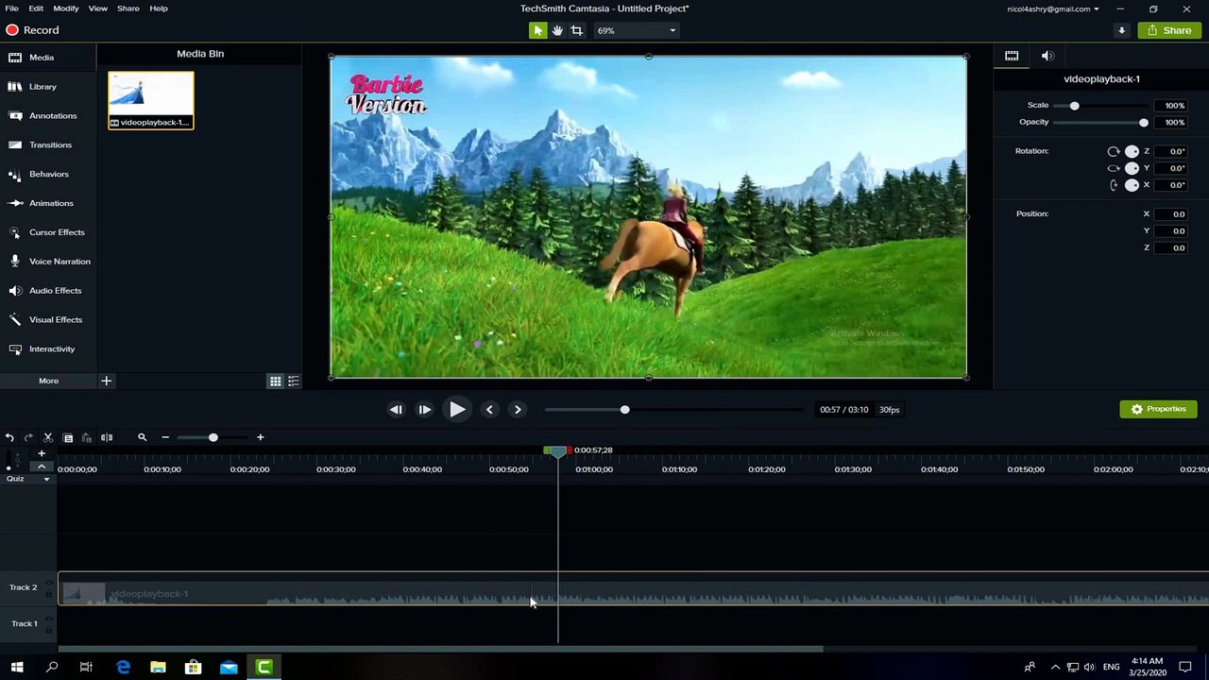Image resolution: width=1209 pixels, height=680 pixels.
Task: Expand the Quiz track dropdown
Action: (46, 479)
